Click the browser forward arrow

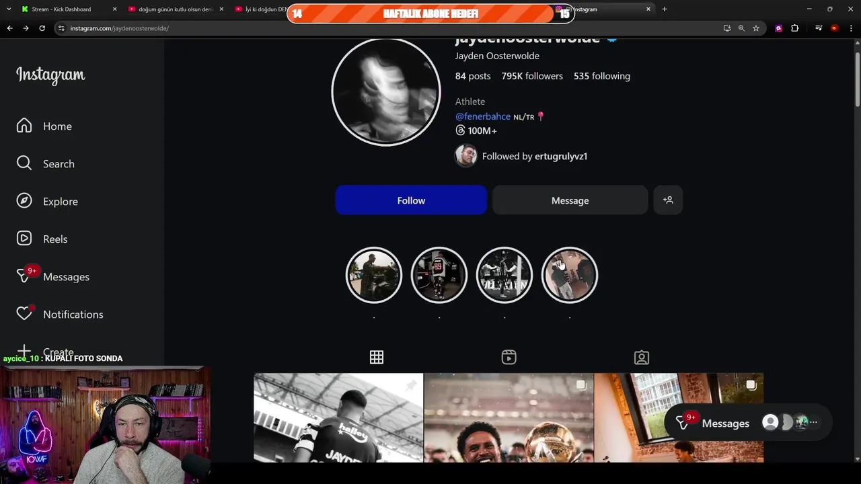26,28
